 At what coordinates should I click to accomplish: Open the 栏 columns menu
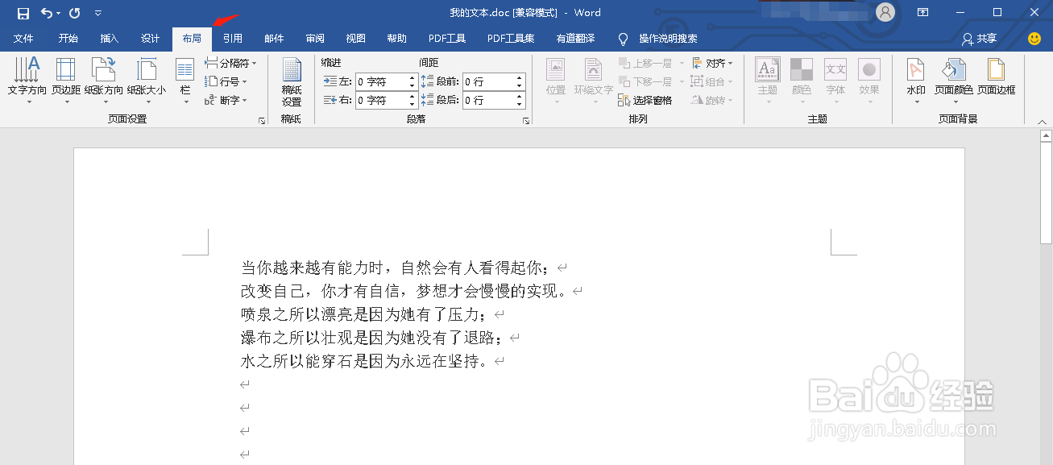[185, 81]
